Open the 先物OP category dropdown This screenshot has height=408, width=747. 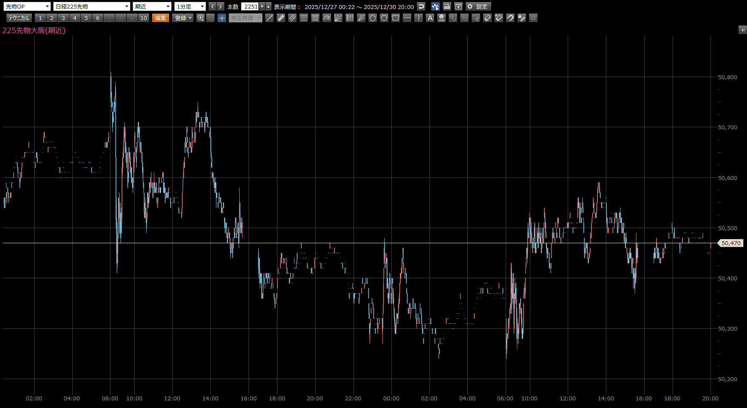coord(27,6)
